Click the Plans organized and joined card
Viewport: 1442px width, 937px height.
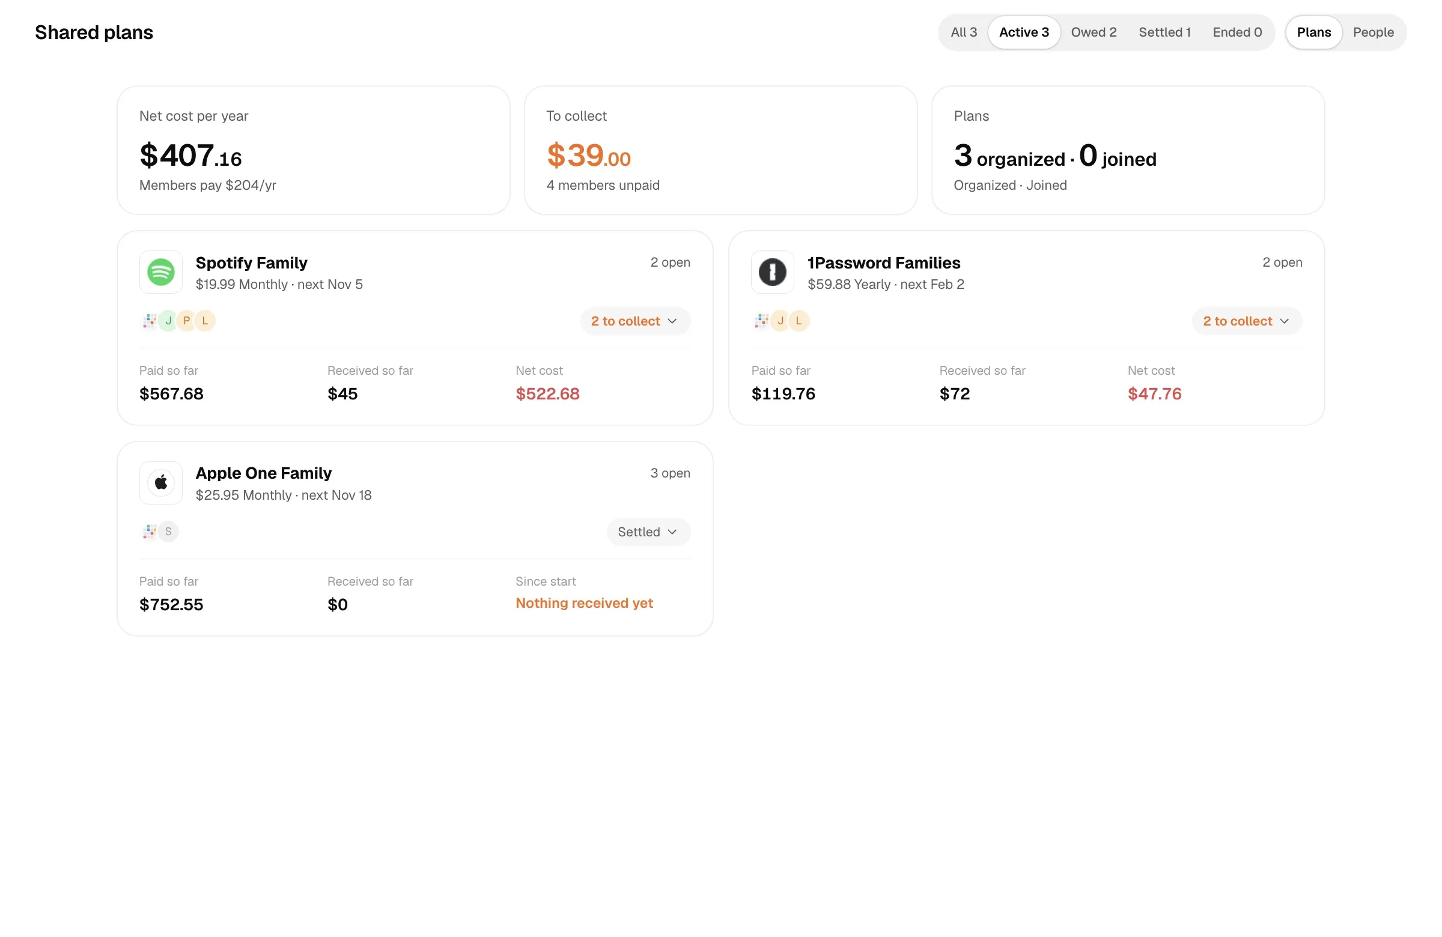pyautogui.click(x=1128, y=150)
